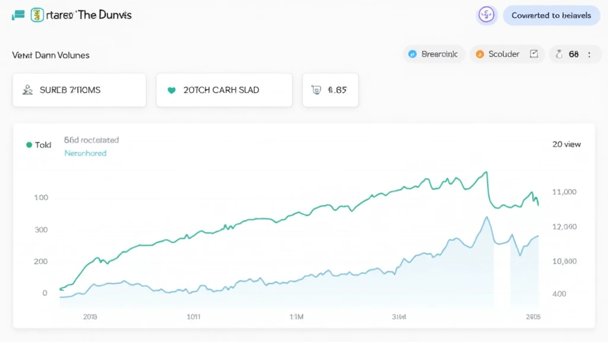Open the SUREB 7TIOMS card
The image size is (608, 342).
80,90
